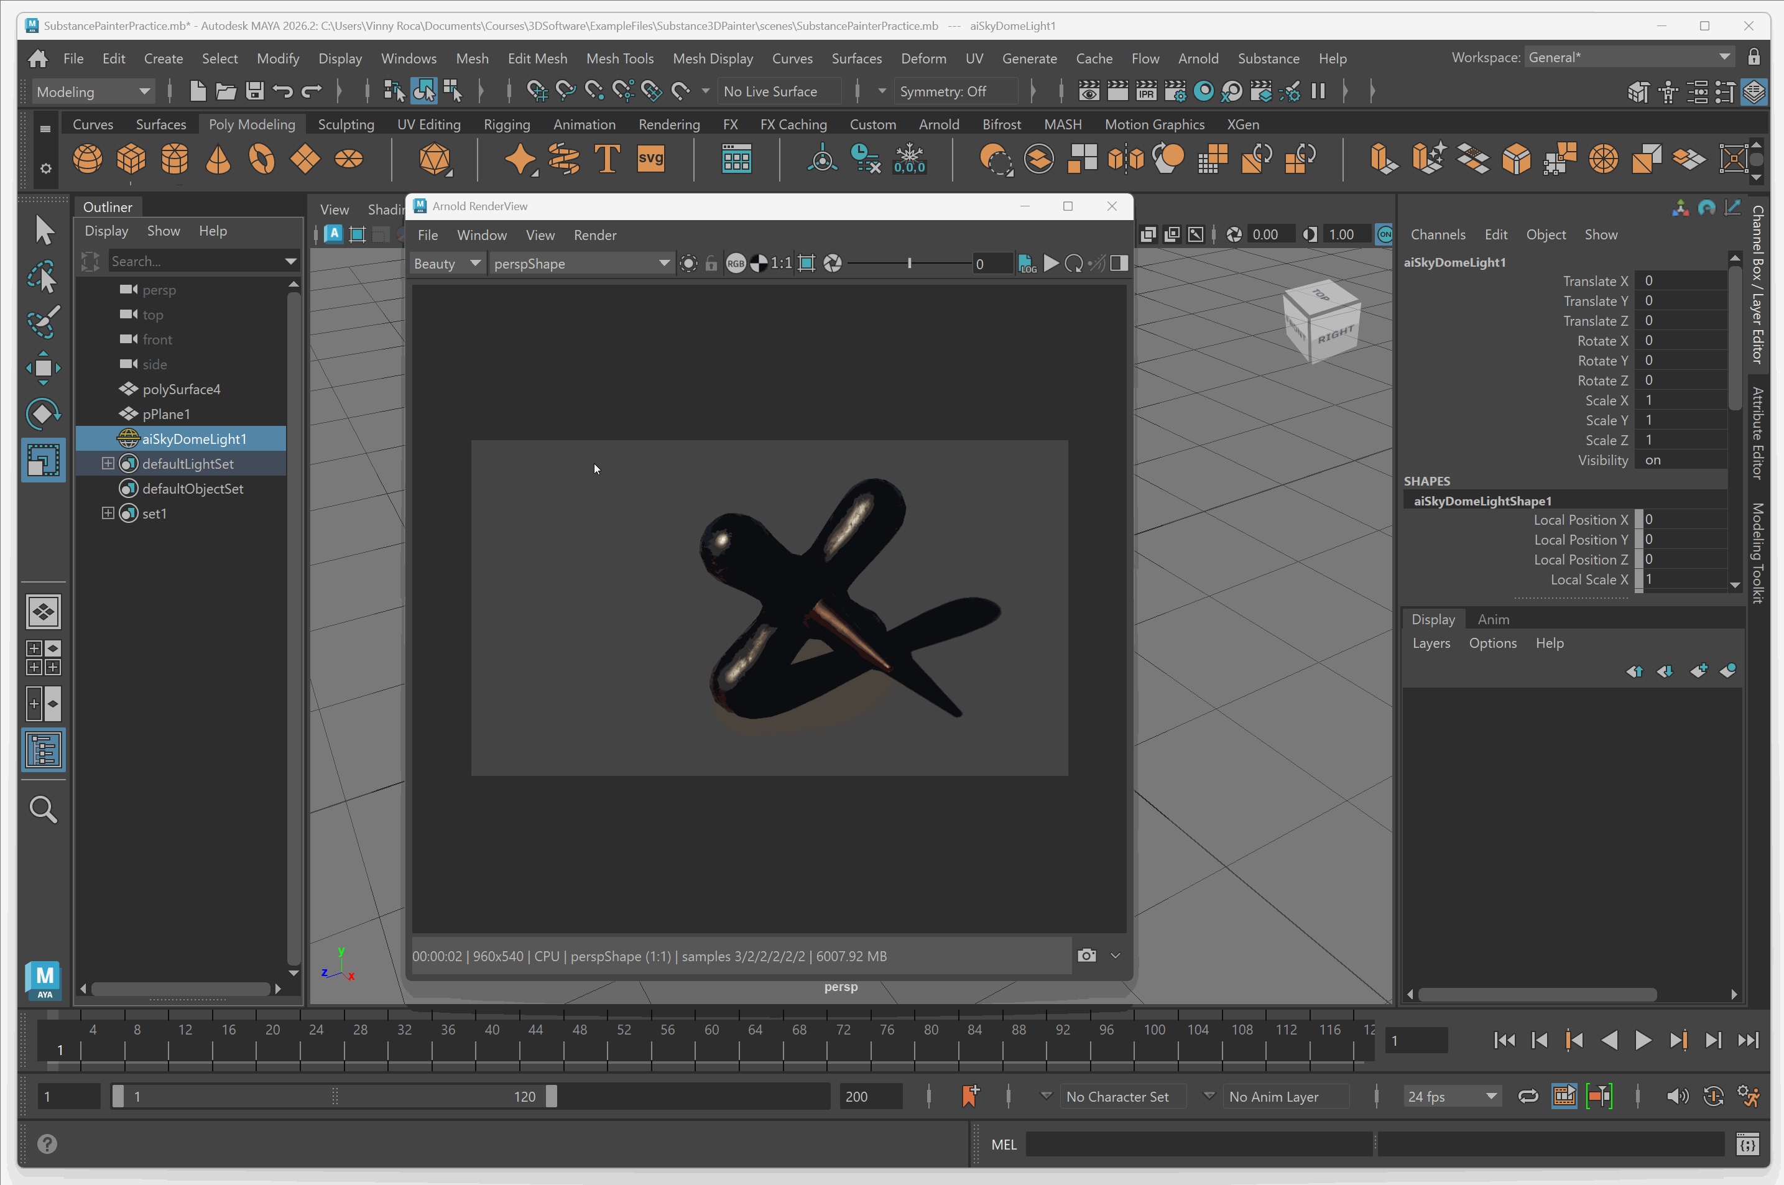The width and height of the screenshot is (1784, 1185).
Task: Expand the defaultLightSet node in Outliner
Action: pos(108,463)
